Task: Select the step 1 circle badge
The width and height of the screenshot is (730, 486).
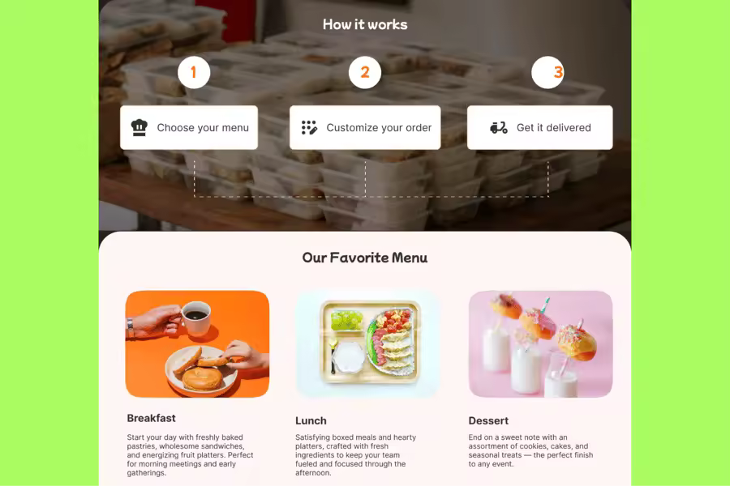Action: (194, 73)
